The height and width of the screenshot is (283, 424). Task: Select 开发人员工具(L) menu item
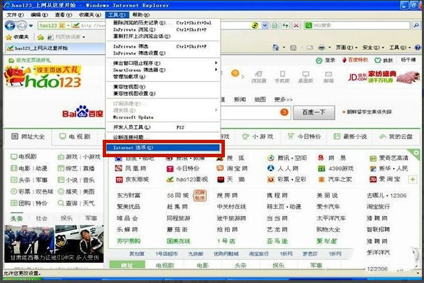point(163,127)
